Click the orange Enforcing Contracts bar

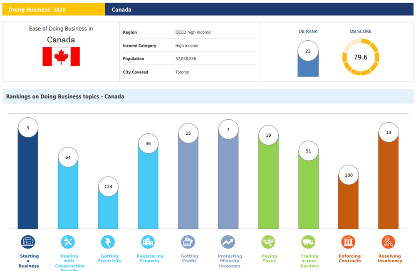348,206
